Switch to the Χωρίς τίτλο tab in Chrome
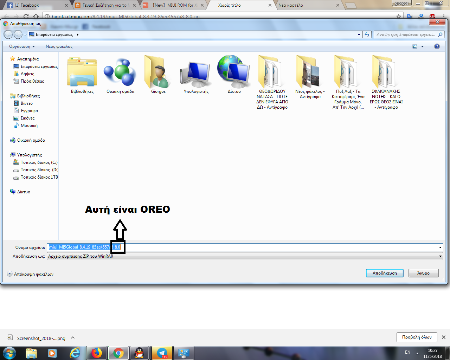Viewport: 450px width, 360px height. [x=241, y=5]
